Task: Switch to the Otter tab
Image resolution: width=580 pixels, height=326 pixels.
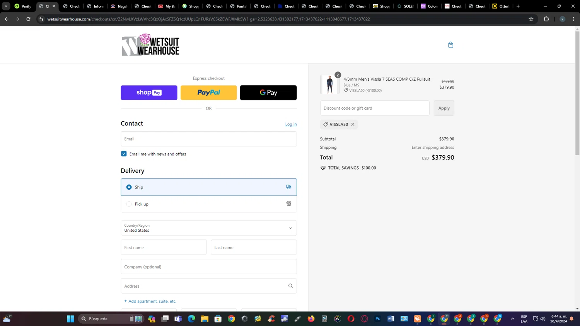Action: [501, 6]
